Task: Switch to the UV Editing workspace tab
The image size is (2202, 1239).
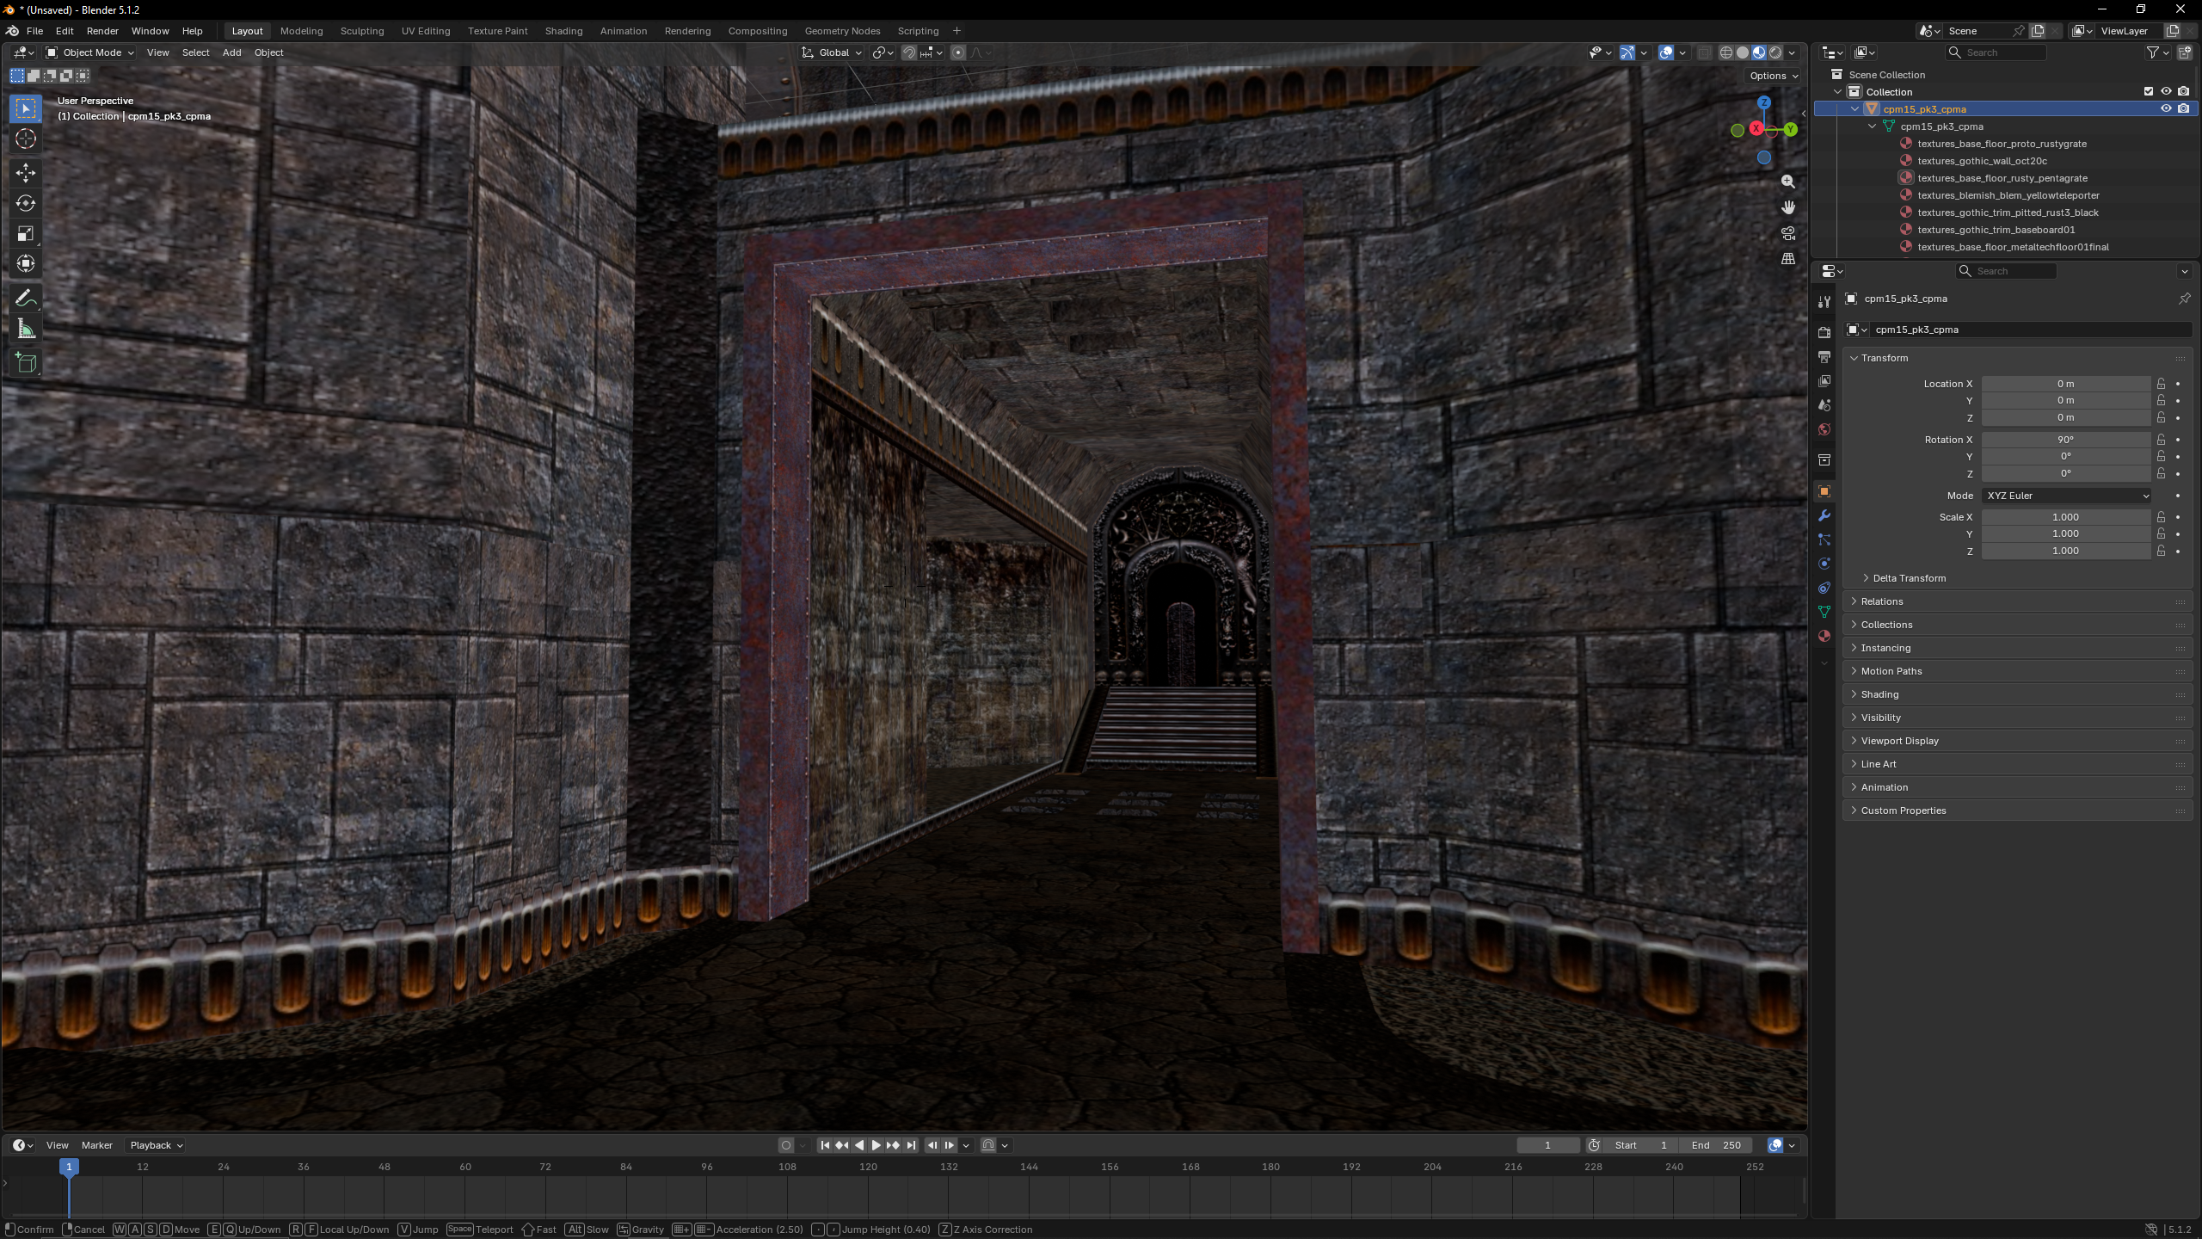Action: pos(426,31)
